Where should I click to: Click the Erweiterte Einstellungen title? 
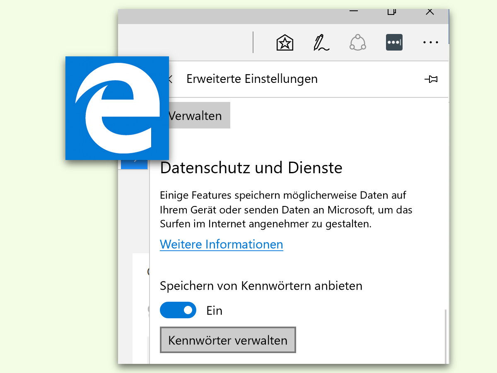[252, 79]
